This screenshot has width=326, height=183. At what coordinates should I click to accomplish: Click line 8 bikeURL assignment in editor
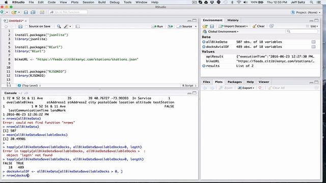pos(76,59)
